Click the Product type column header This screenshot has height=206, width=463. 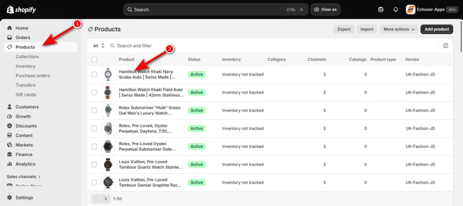[383, 60]
